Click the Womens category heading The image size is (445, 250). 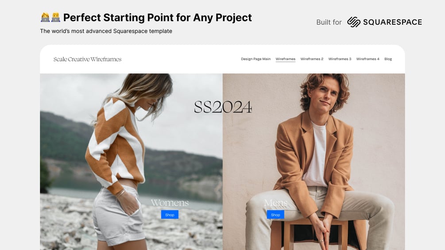pos(170,203)
